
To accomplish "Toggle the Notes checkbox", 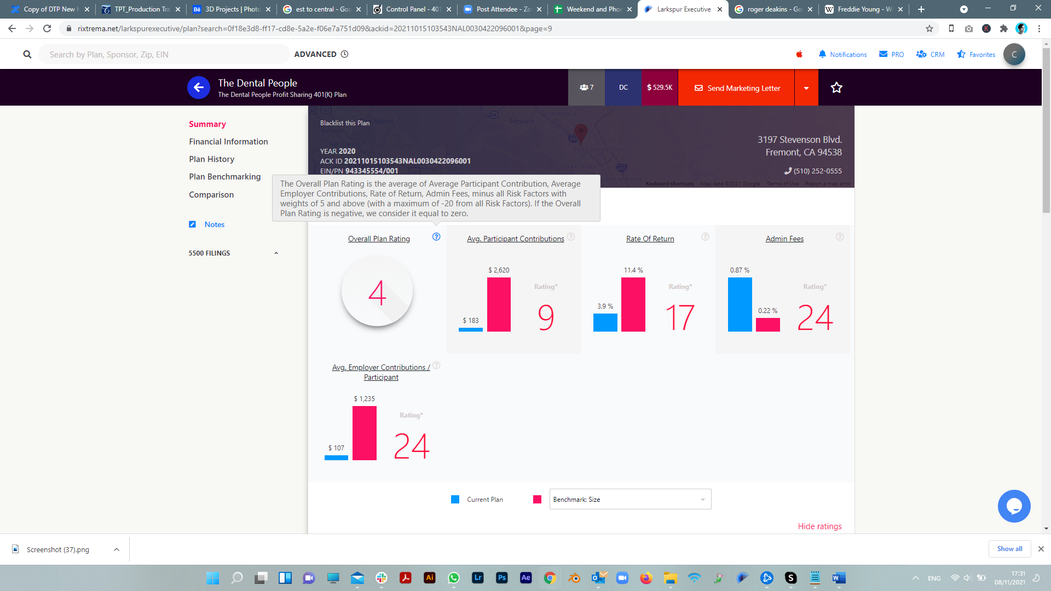I will coord(193,224).
